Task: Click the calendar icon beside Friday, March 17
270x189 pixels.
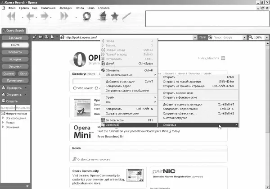Action: click(224, 58)
